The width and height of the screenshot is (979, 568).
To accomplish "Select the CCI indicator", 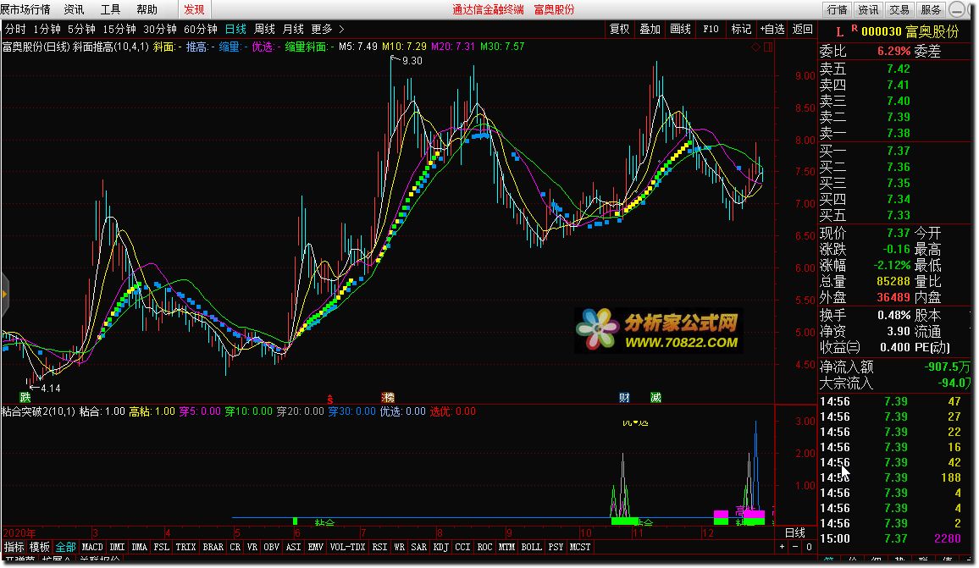I will point(462,547).
